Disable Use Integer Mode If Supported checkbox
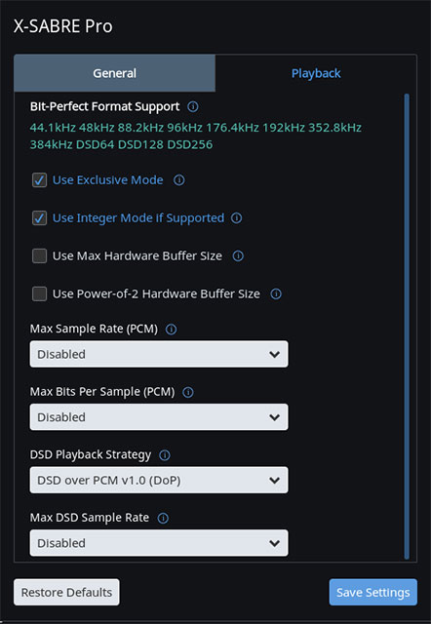This screenshot has width=431, height=624. point(39,218)
